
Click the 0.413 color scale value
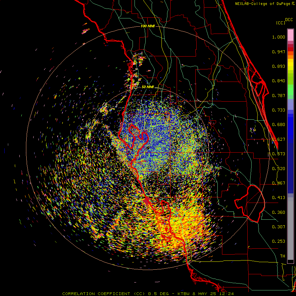[279, 198]
